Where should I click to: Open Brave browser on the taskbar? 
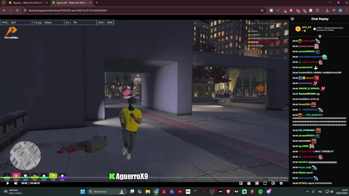(x=228, y=192)
